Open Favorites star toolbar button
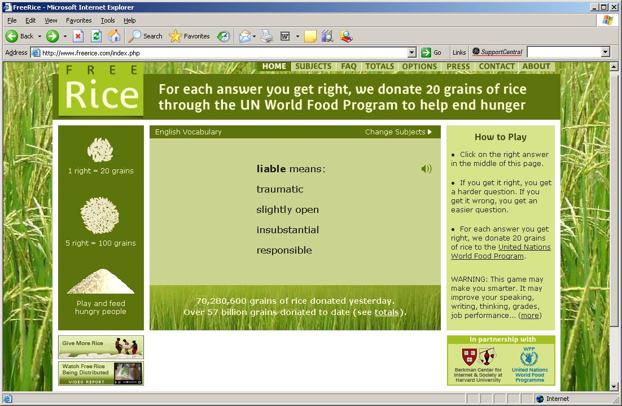This screenshot has height=406, width=622. (189, 36)
